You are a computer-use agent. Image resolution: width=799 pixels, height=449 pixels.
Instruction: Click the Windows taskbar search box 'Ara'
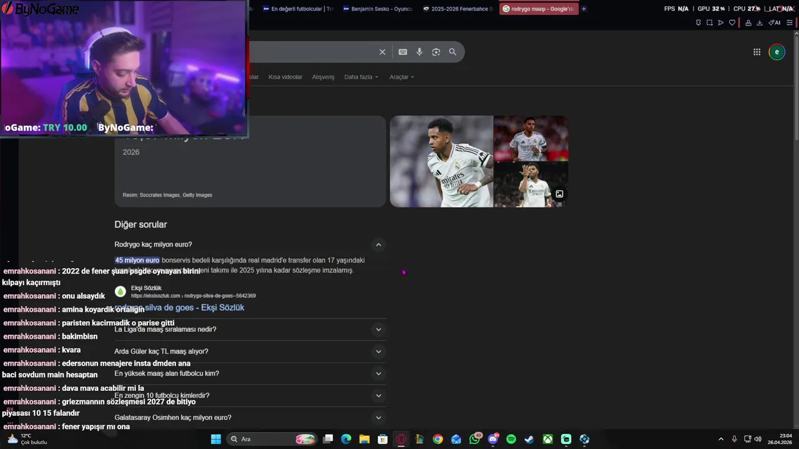pyautogui.click(x=272, y=439)
